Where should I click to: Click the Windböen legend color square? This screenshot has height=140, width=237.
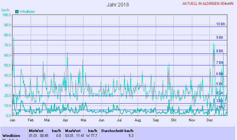click(x=17, y=12)
